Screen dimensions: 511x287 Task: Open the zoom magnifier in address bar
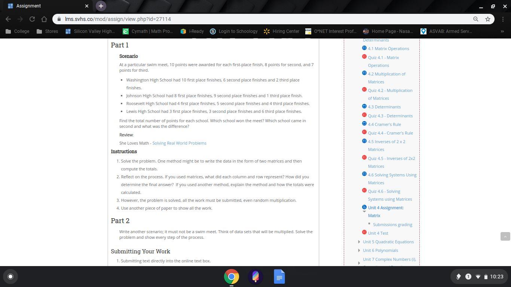(476, 19)
